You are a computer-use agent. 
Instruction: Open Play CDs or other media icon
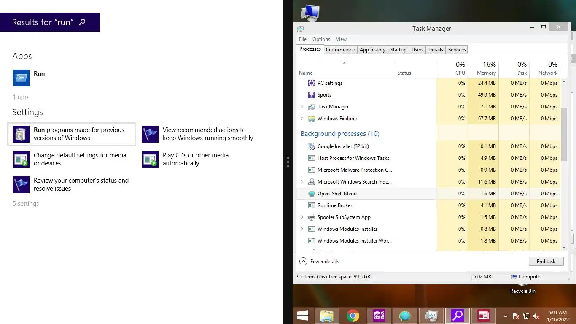[150, 159]
